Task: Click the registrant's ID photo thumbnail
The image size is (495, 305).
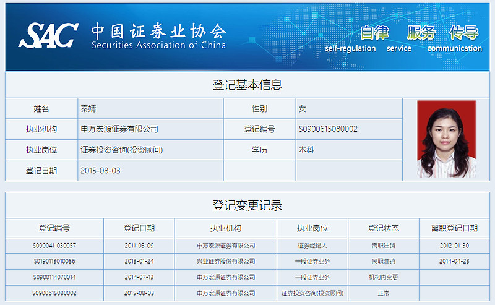Action: [x=446, y=139]
